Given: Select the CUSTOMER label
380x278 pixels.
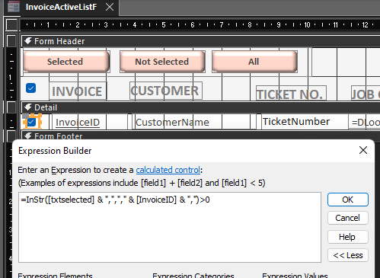Looking at the screenshot, I should pyautogui.click(x=166, y=91).
